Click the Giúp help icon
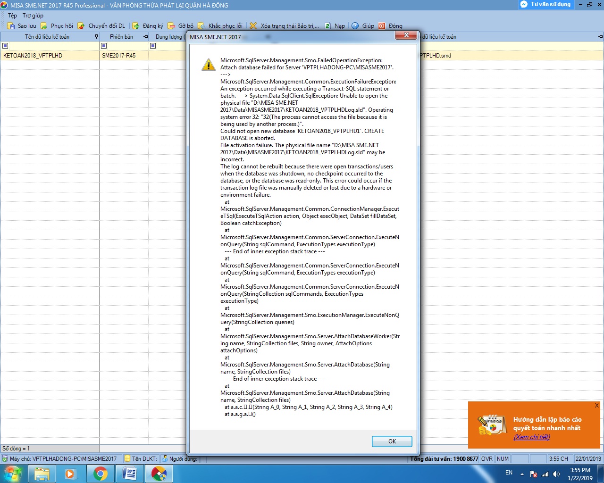This screenshot has width=604, height=483. [x=355, y=26]
